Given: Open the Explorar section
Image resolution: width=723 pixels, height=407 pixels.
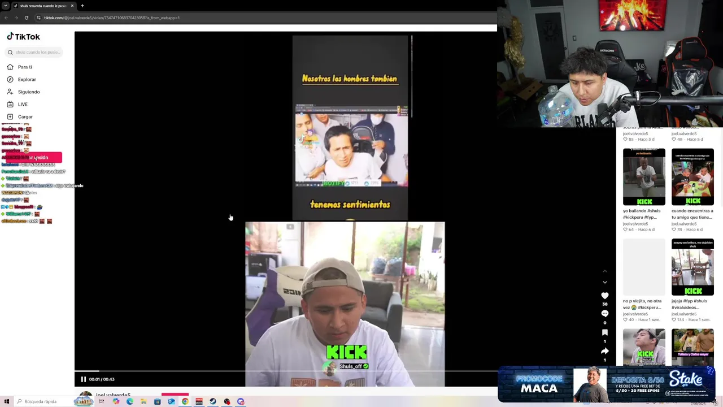Looking at the screenshot, I should coord(27,79).
